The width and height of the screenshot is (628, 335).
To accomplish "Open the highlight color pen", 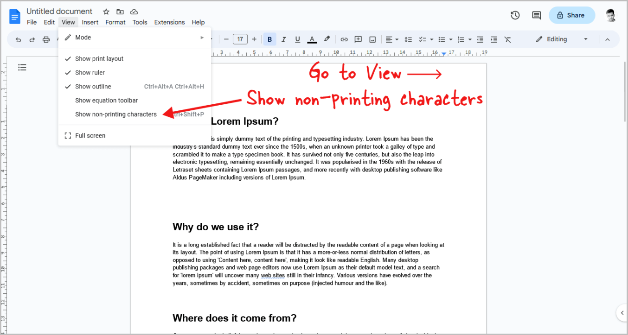I will click(327, 39).
